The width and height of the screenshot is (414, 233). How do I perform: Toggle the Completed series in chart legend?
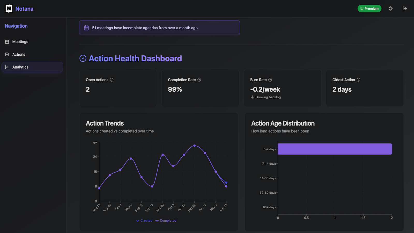[x=166, y=221]
